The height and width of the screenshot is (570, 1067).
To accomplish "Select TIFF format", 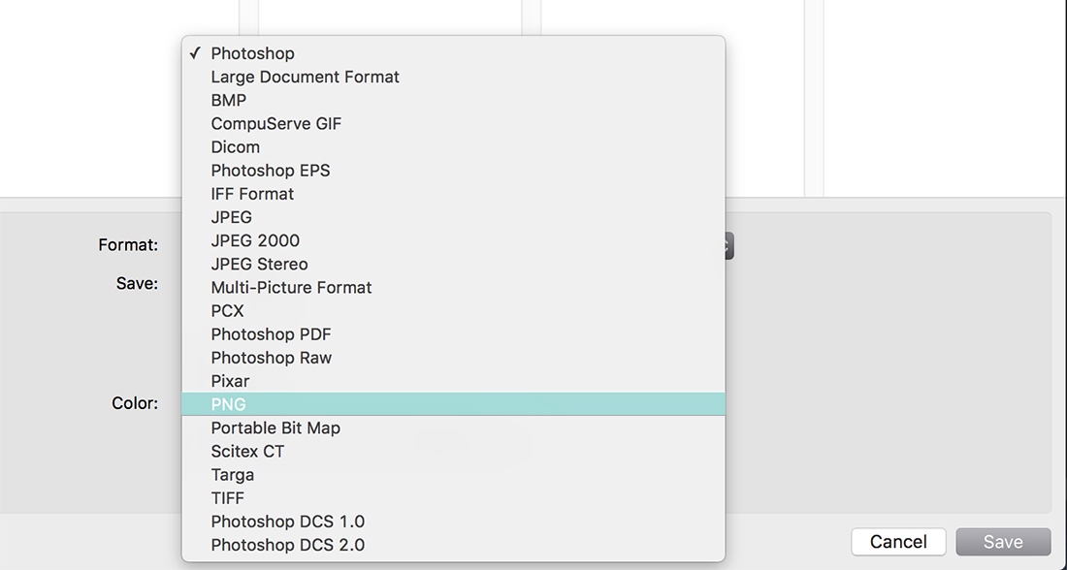I will click(x=453, y=498).
